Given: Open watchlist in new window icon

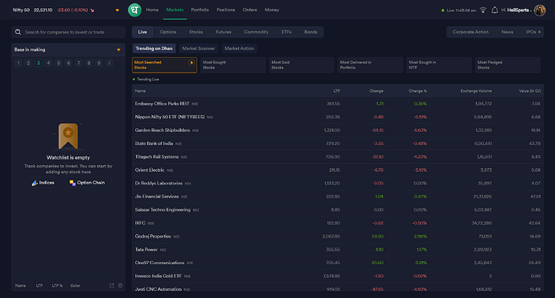Looking at the screenshot, I should point(112,286).
